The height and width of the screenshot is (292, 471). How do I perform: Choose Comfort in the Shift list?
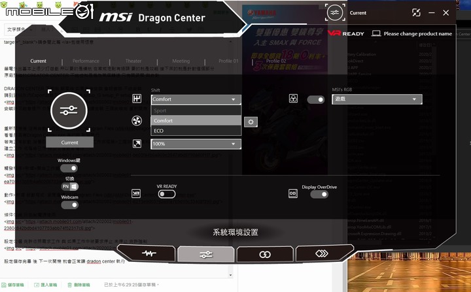coord(196,121)
